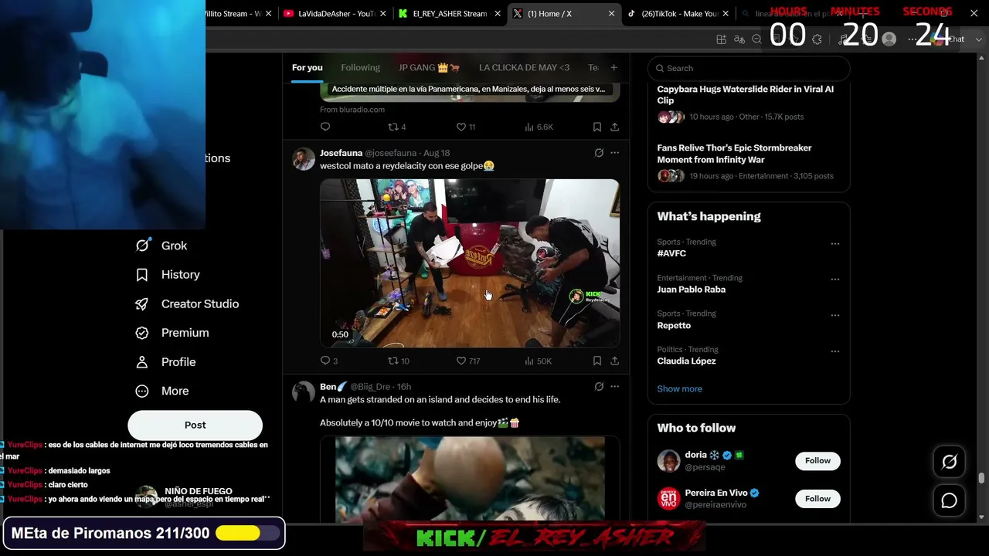Open Pereira En Vivo's profile avatar
Screen dimensions: 989x556
pyautogui.click(x=668, y=499)
